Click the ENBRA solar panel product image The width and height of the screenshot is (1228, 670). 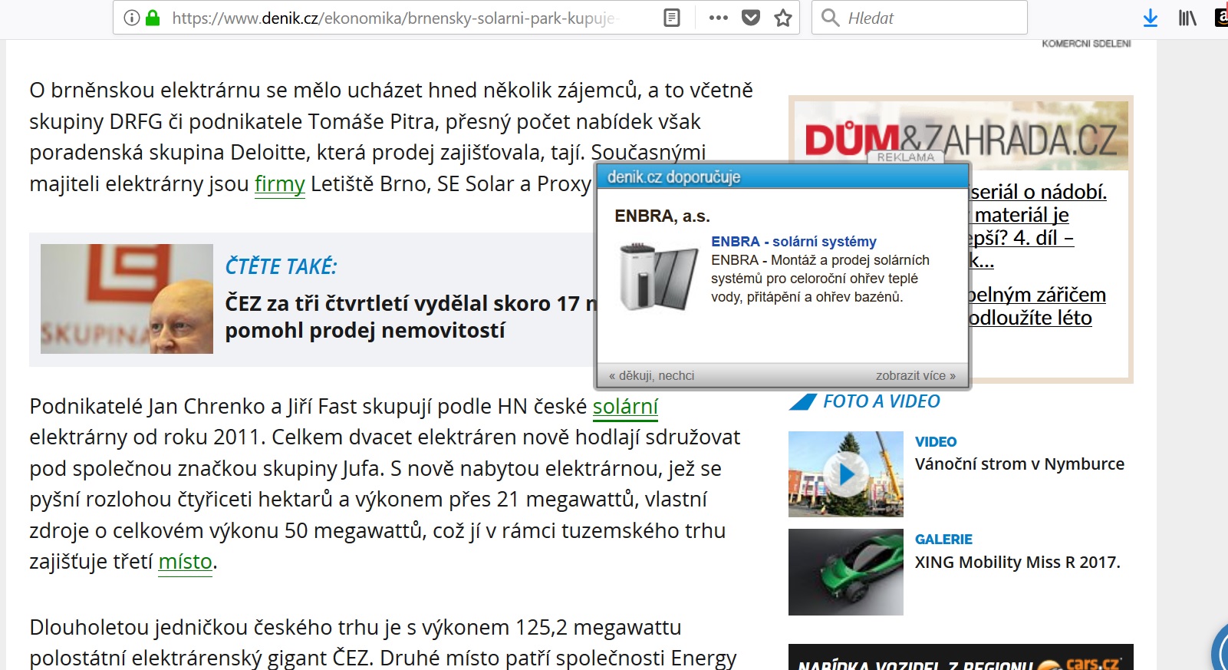(x=658, y=276)
